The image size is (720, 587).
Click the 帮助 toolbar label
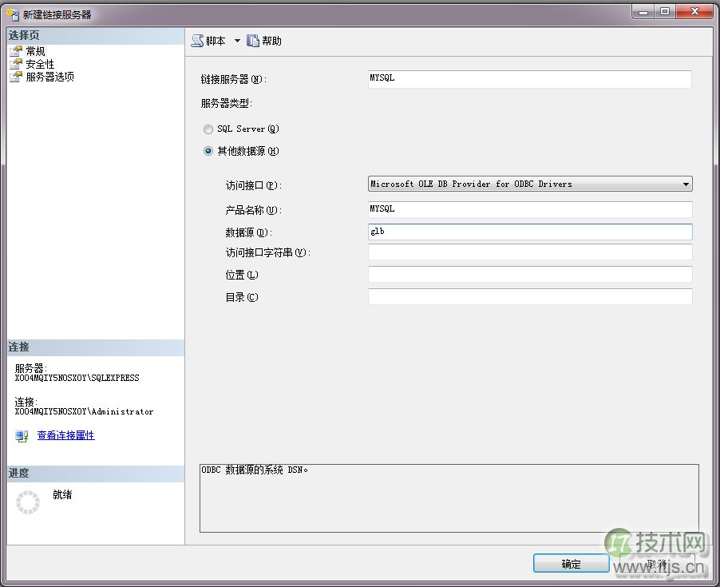tap(271, 41)
